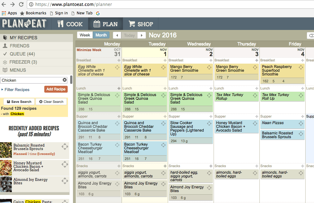Screen dimensions: 314x203
Task: Click move handle on Friday's almonds, hard-boiled eggs snack
Action: click(301, 173)
